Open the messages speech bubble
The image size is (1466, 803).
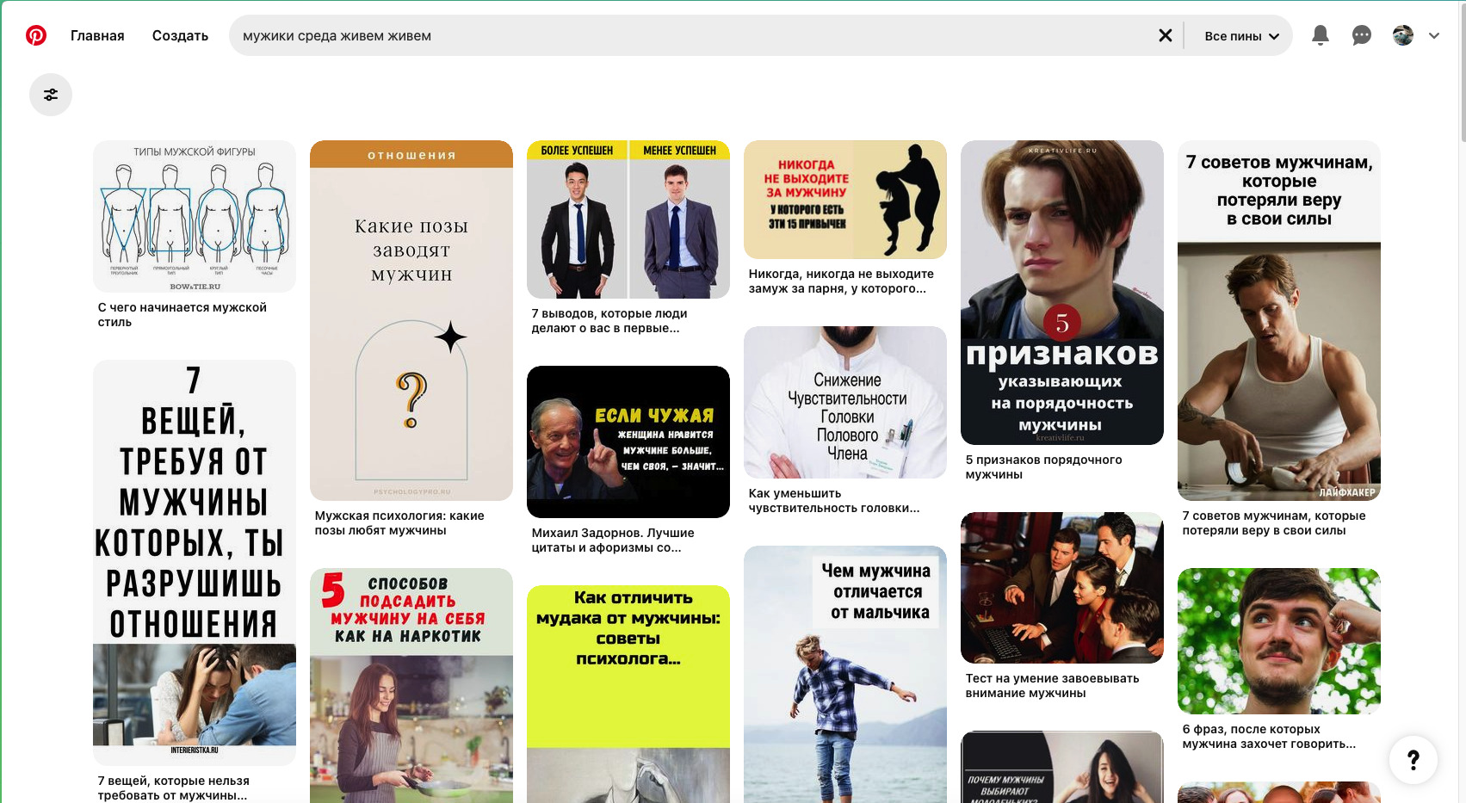coord(1361,35)
